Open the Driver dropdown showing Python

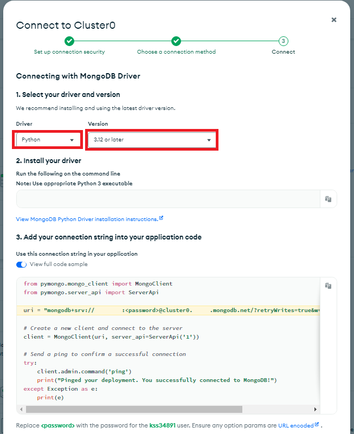coord(48,139)
